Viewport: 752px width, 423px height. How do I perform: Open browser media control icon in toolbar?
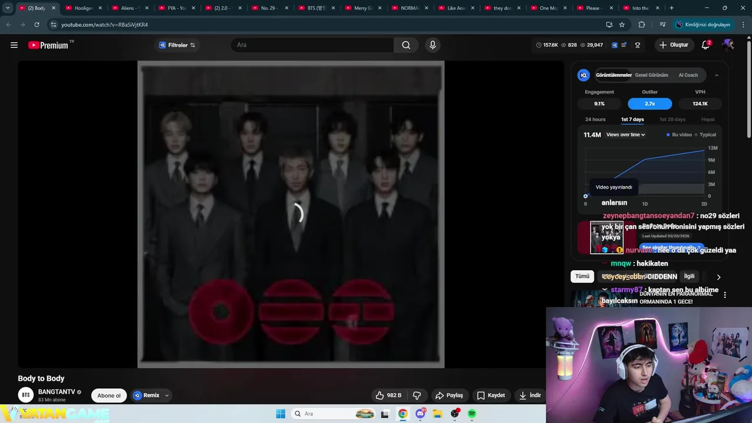click(x=663, y=25)
